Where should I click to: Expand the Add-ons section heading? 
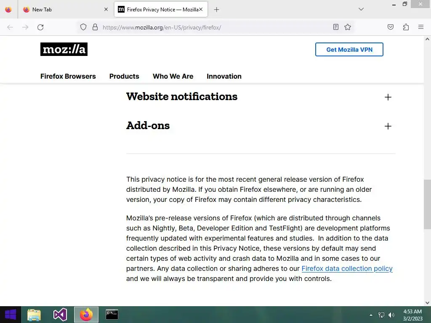click(148, 126)
